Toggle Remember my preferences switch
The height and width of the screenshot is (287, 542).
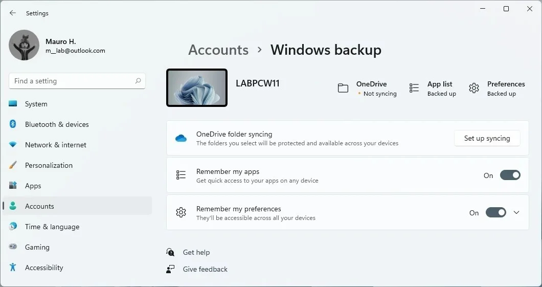[x=495, y=212]
